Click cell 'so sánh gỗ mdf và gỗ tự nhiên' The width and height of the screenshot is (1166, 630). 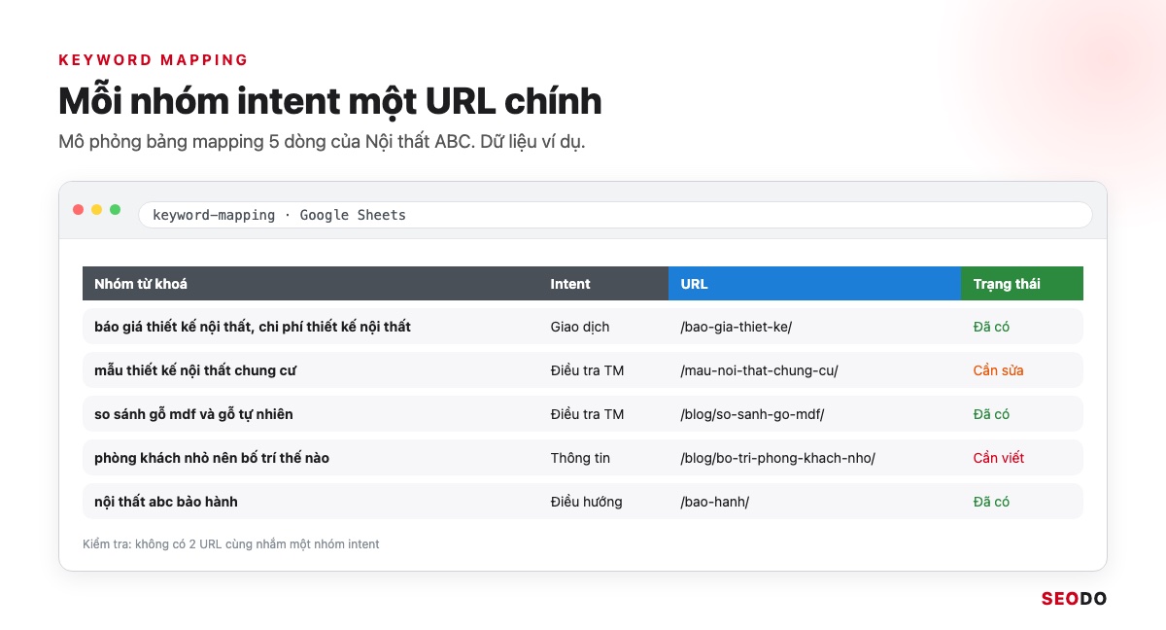pos(193,414)
